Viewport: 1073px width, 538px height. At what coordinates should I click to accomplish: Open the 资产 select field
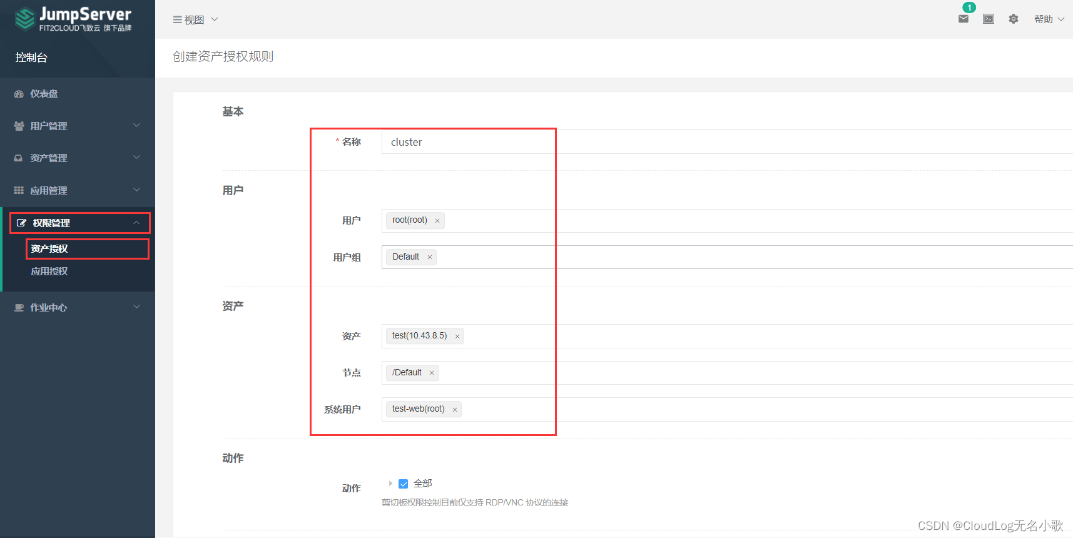(727, 336)
